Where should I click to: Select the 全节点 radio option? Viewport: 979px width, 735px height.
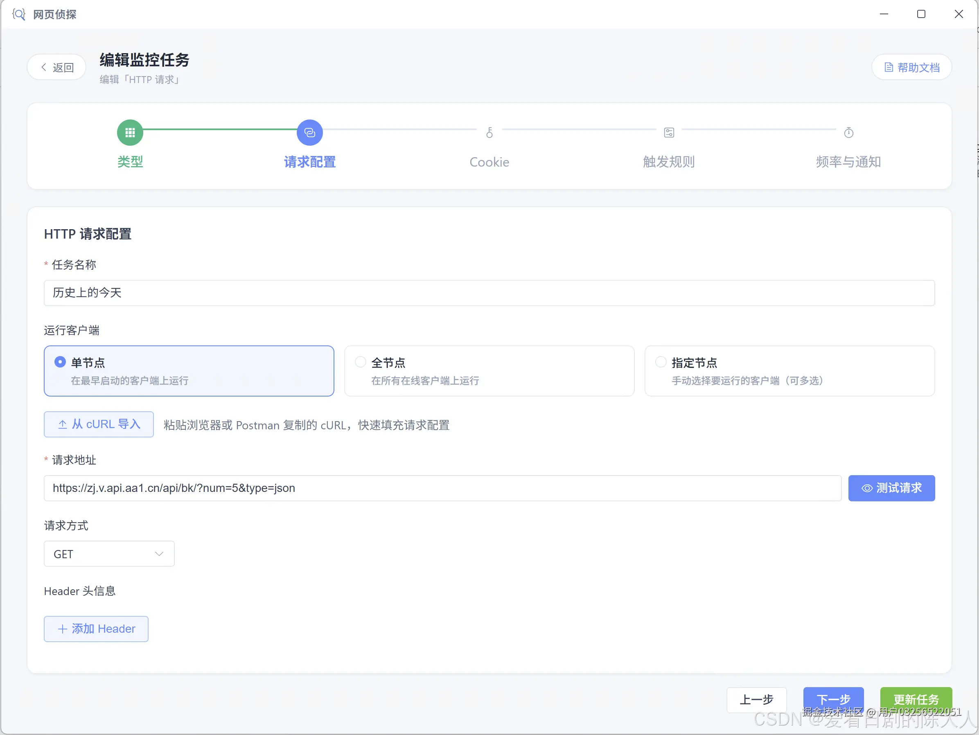(x=360, y=362)
